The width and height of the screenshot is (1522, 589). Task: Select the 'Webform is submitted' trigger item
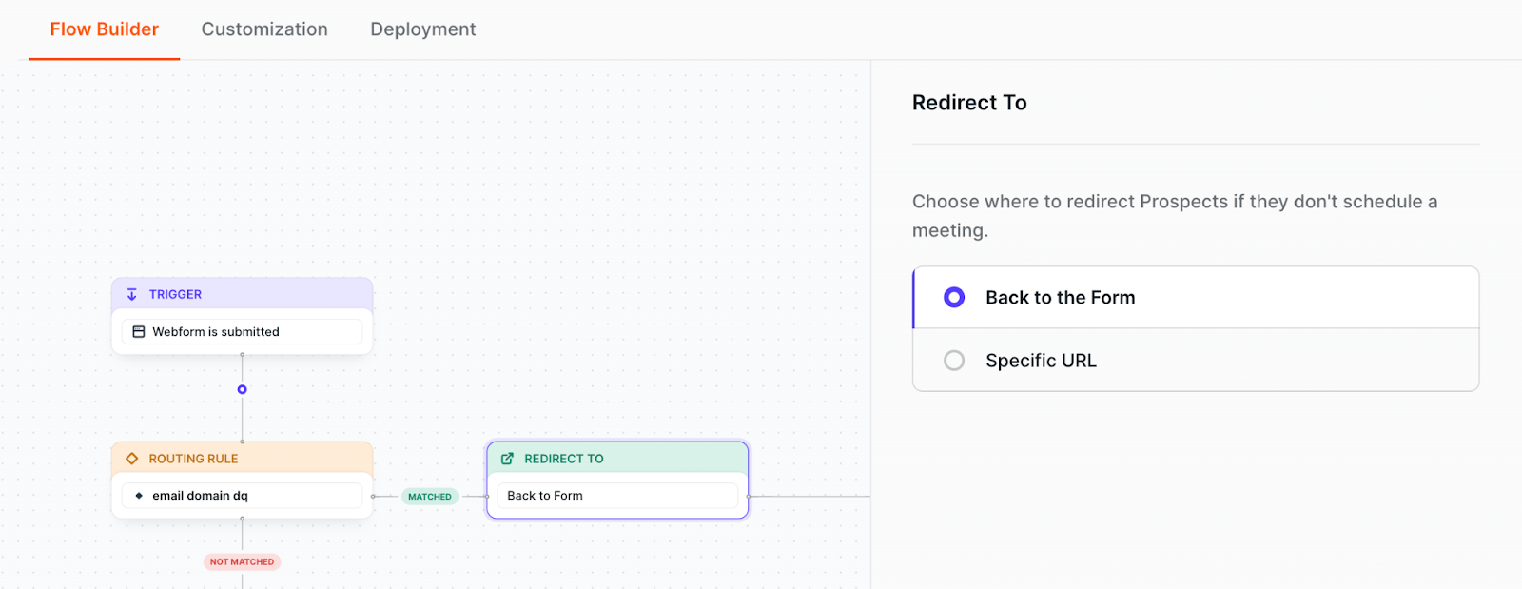[242, 332]
